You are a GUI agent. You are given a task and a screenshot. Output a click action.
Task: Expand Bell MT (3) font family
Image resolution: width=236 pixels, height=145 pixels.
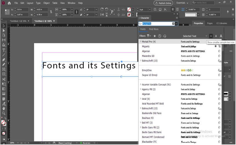point(140,123)
